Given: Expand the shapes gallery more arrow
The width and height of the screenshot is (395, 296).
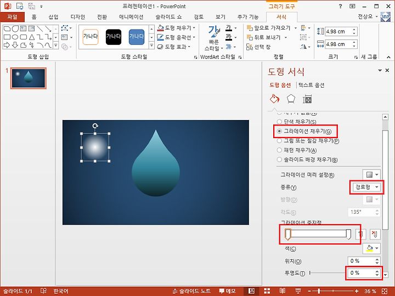Looking at the screenshot, I should pos(55,45).
